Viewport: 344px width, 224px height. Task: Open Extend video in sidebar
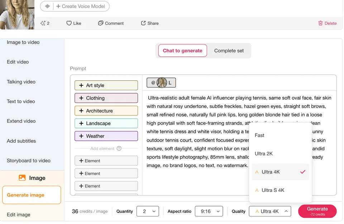pos(21,121)
